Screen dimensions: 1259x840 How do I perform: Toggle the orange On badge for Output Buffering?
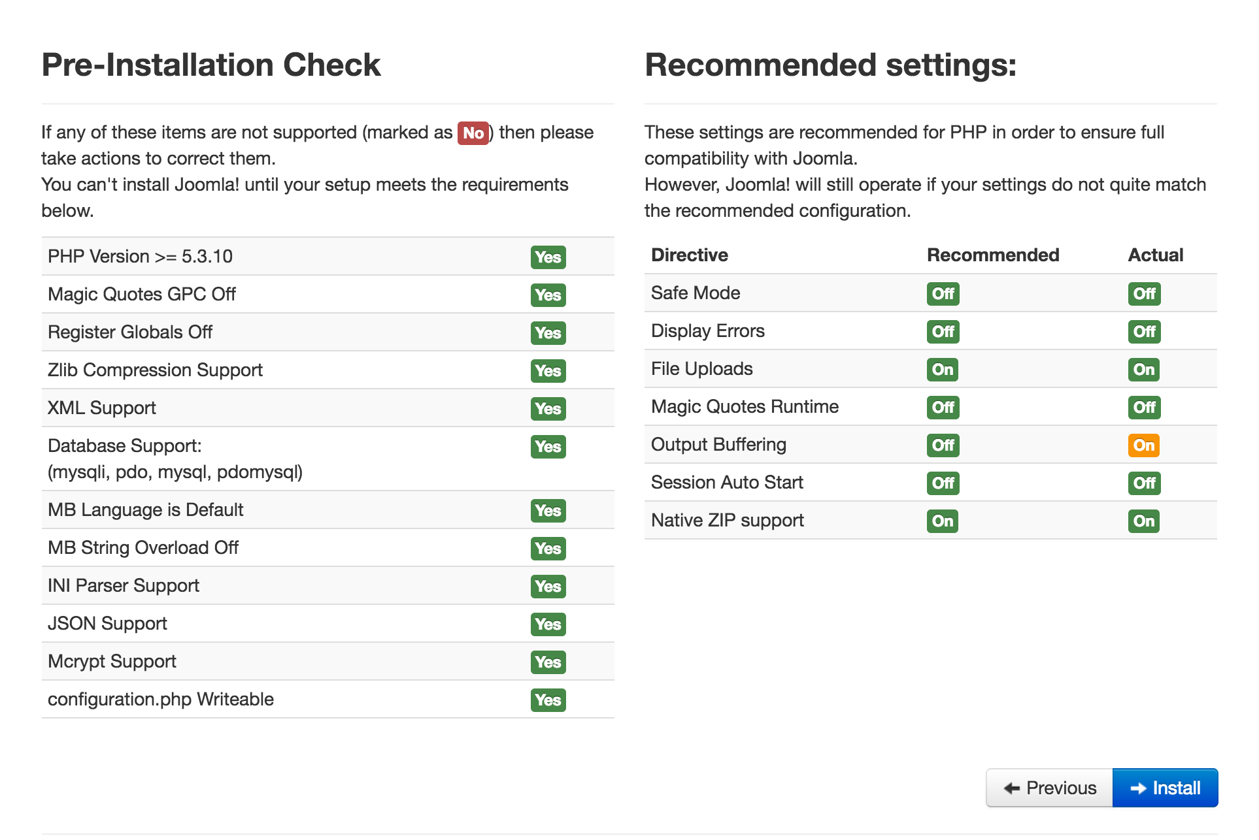click(x=1143, y=444)
